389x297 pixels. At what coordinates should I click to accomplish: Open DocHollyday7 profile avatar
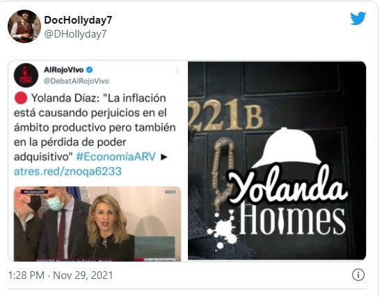(24, 26)
